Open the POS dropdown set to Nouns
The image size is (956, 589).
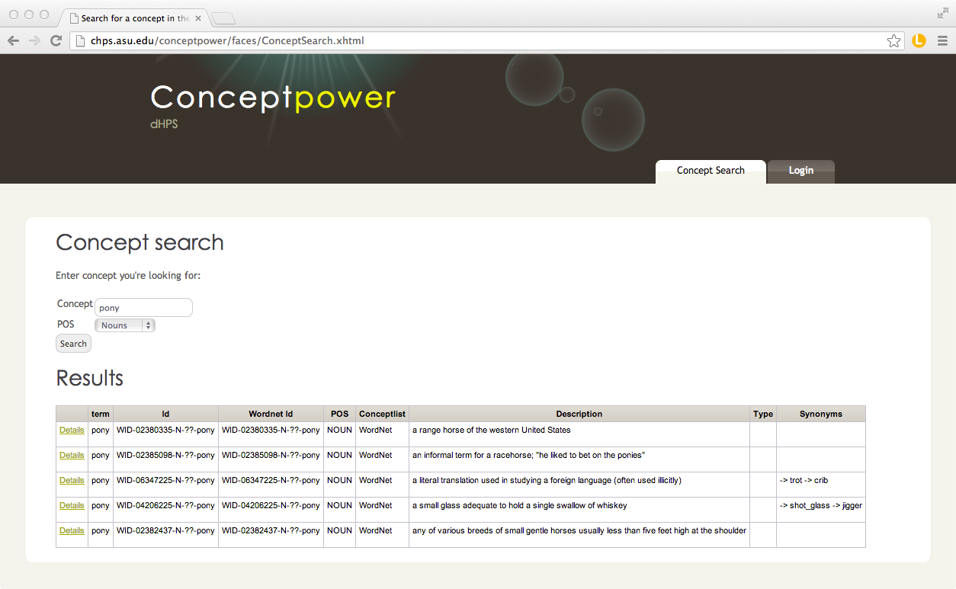[x=124, y=325]
